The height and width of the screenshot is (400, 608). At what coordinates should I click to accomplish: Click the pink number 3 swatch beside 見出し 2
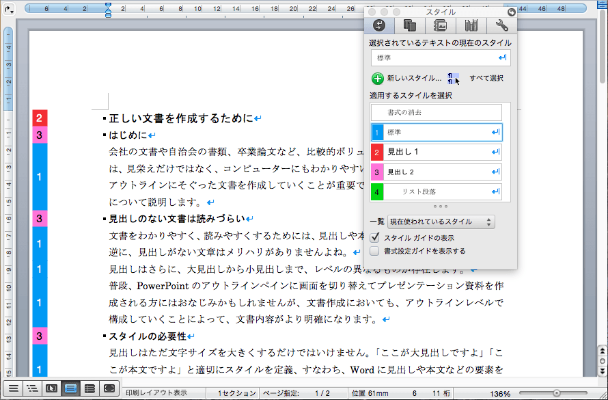[377, 172]
